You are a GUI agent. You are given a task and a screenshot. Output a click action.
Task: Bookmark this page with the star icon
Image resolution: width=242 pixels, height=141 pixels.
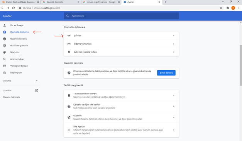tap(221, 8)
